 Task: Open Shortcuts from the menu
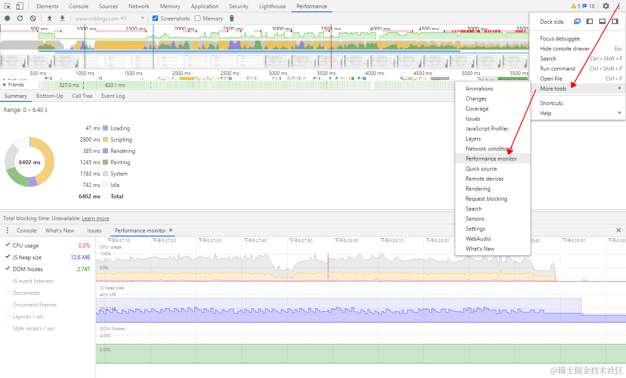pos(578,103)
